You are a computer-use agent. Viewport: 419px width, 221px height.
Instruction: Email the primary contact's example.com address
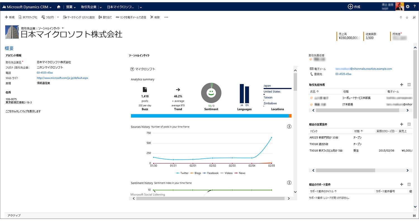coord(364,69)
